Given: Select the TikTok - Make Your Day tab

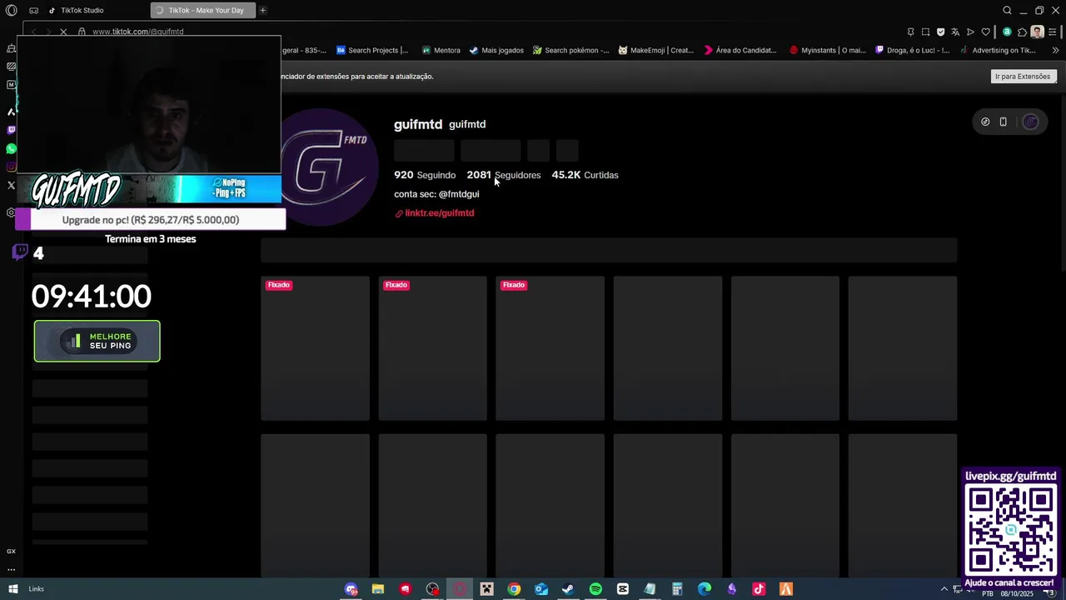Looking at the screenshot, I should click(x=202, y=10).
